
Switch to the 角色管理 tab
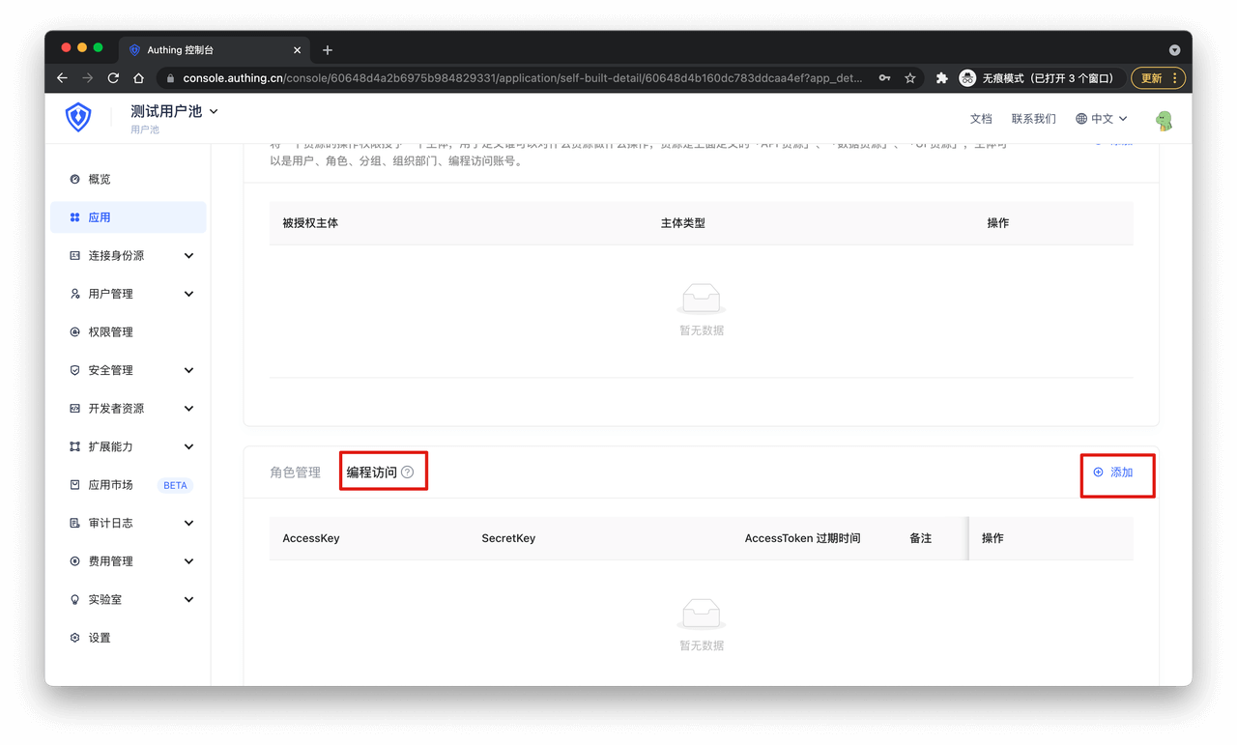(x=295, y=473)
